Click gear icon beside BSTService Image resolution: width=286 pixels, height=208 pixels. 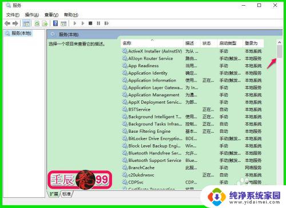point(125,109)
